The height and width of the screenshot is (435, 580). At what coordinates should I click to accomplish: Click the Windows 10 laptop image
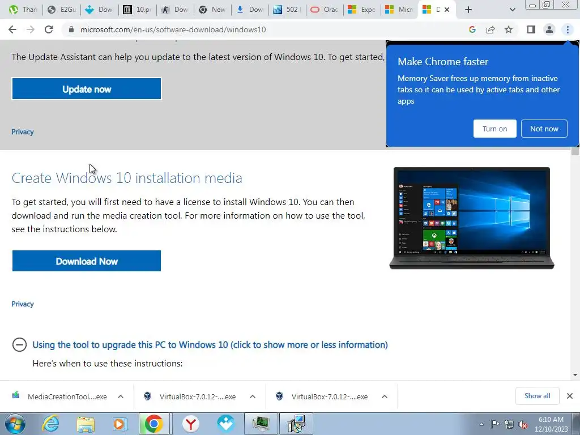(472, 218)
